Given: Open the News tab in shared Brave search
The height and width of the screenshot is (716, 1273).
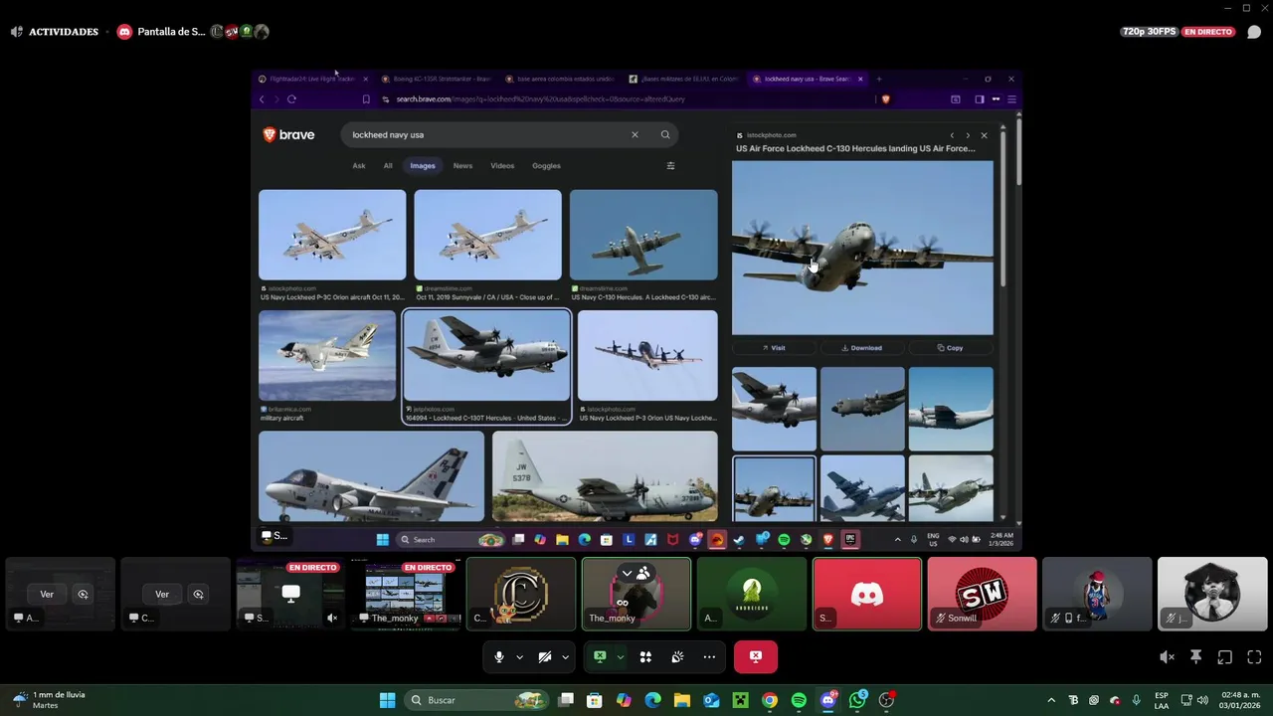Looking at the screenshot, I should click(x=462, y=166).
